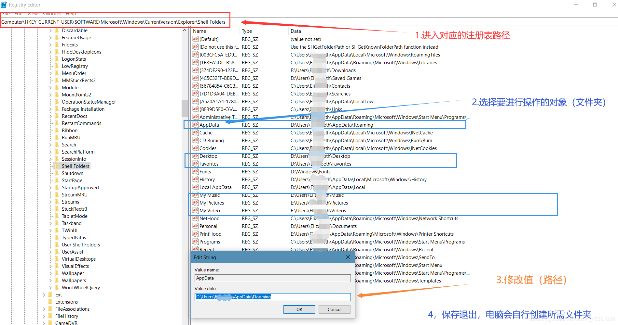Expand the Wallpapers tree node

point(50,281)
